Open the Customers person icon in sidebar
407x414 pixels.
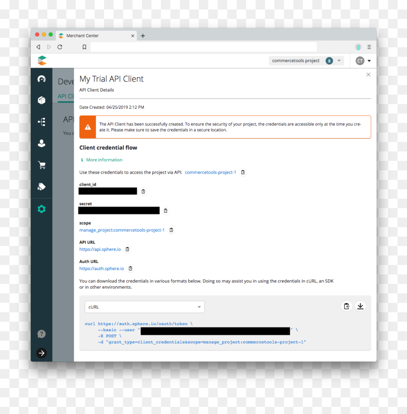tap(42, 143)
